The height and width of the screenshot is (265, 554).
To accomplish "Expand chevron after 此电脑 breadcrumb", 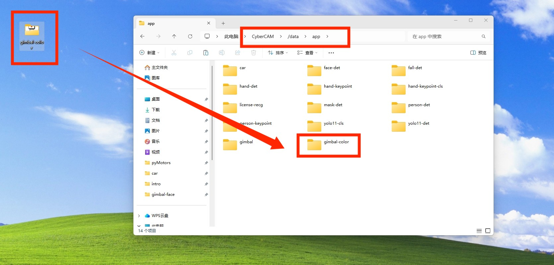I will (245, 36).
